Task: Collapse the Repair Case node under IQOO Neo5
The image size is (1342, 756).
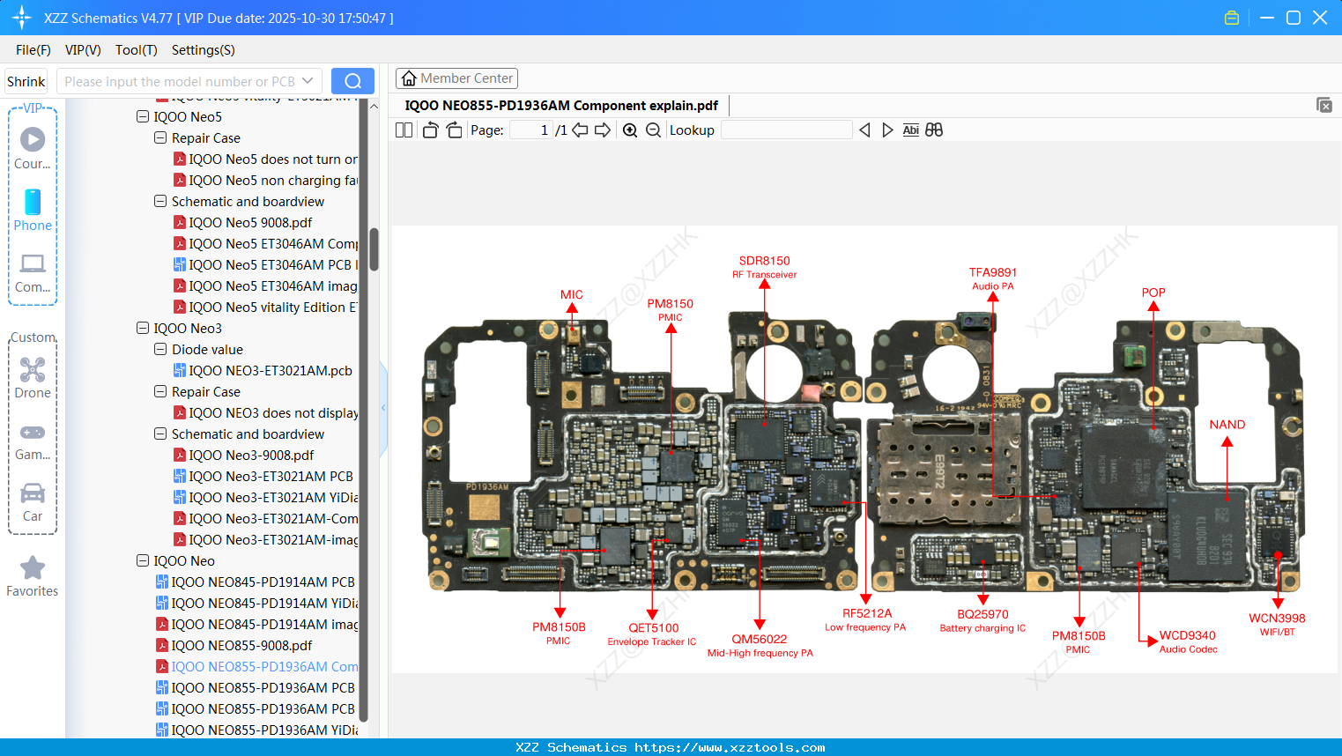Action: [160, 137]
